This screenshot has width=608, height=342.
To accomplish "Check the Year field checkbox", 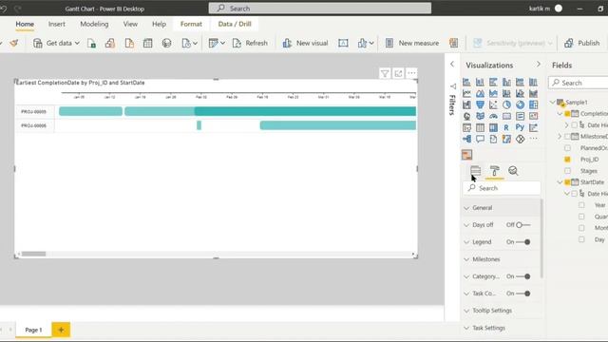I will 581,205.
